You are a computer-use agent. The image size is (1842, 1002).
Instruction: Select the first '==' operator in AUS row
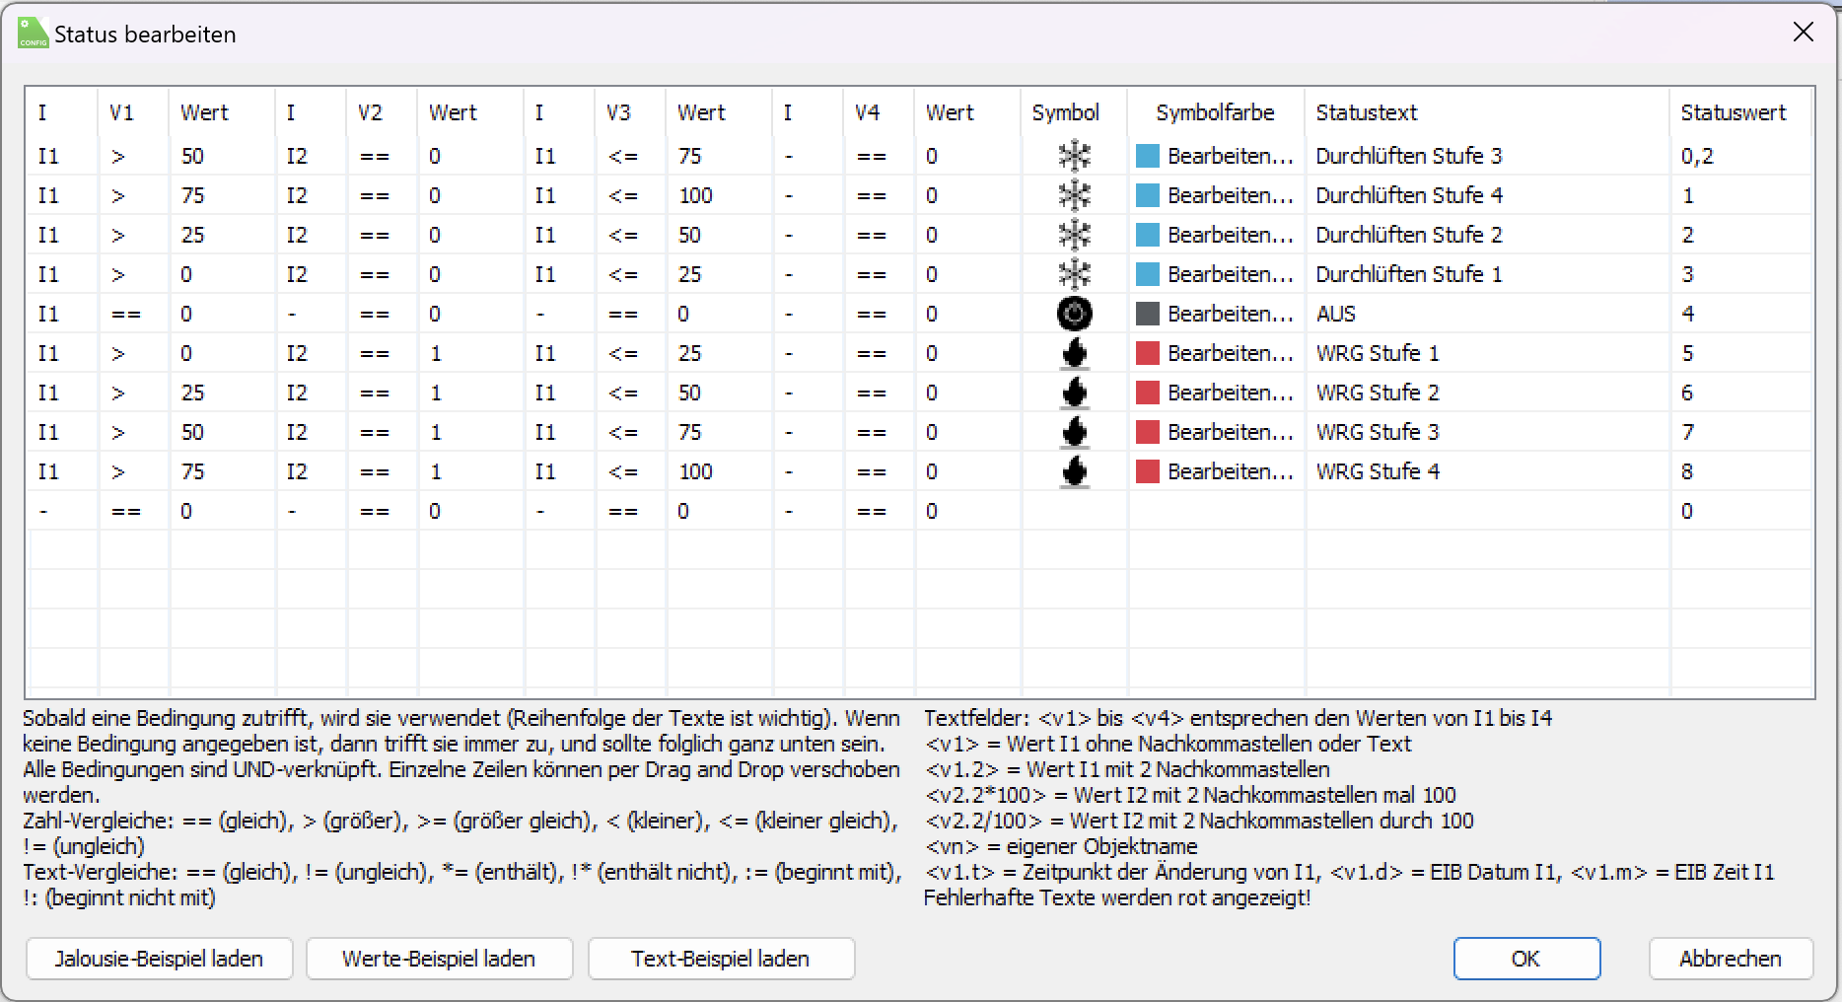point(133,314)
